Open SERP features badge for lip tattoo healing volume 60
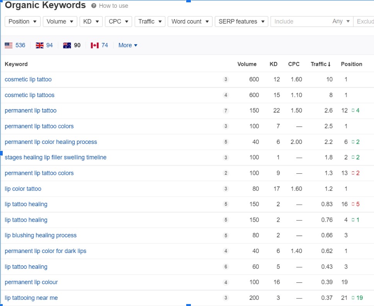 coord(226,267)
